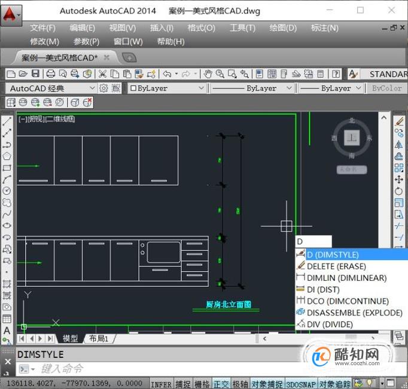408x389 pixels.
Task: Toggle INFER constraints in status bar
Action: tap(162, 384)
